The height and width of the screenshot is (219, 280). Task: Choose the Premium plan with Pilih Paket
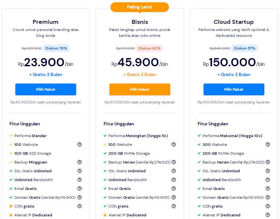coord(46,89)
